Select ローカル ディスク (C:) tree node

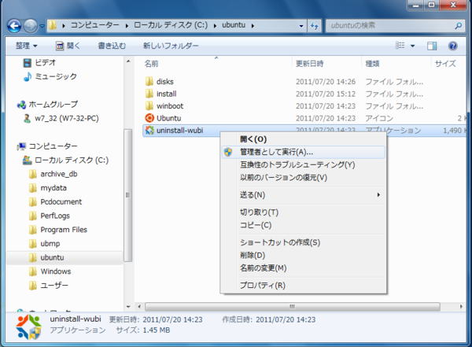point(65,161)
